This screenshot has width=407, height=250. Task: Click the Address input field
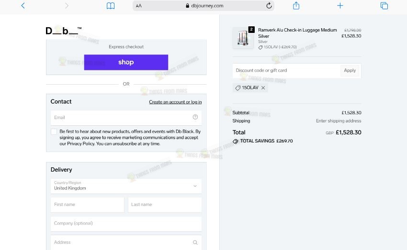(126, 242)
